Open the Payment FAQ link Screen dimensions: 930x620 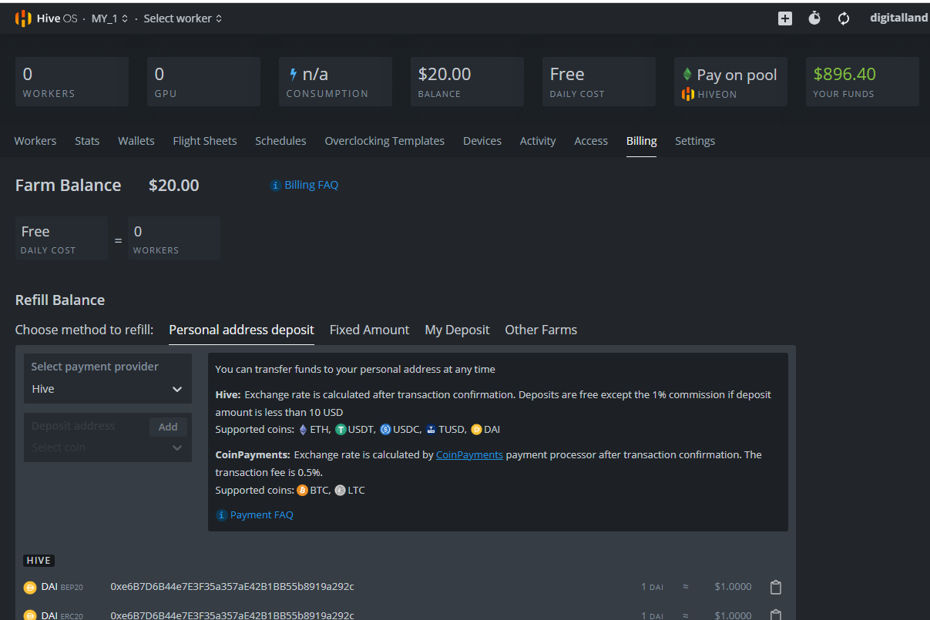tap(261, 514)
